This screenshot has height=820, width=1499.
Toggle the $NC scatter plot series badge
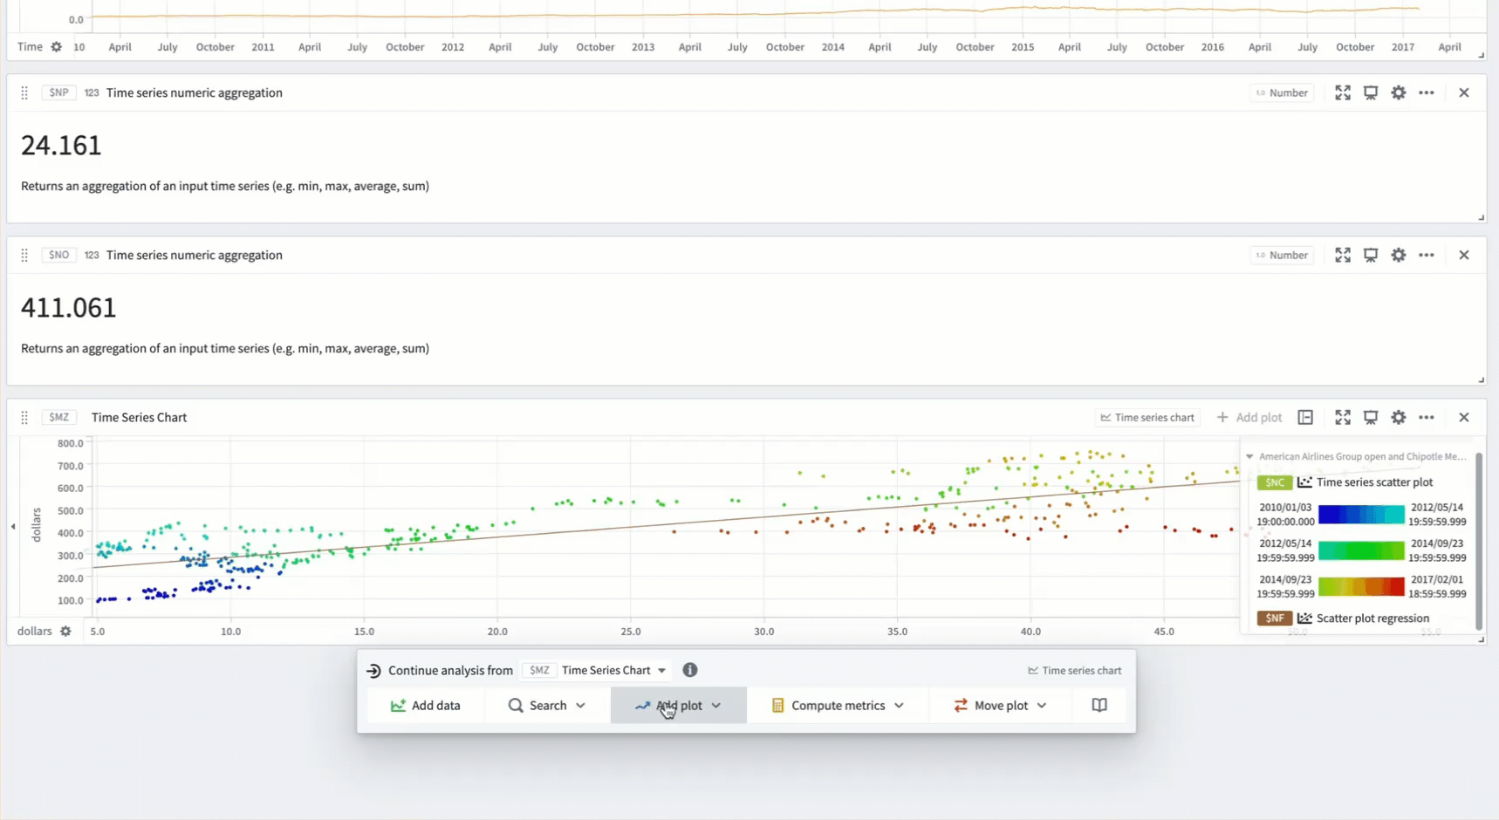point(1274,482)
